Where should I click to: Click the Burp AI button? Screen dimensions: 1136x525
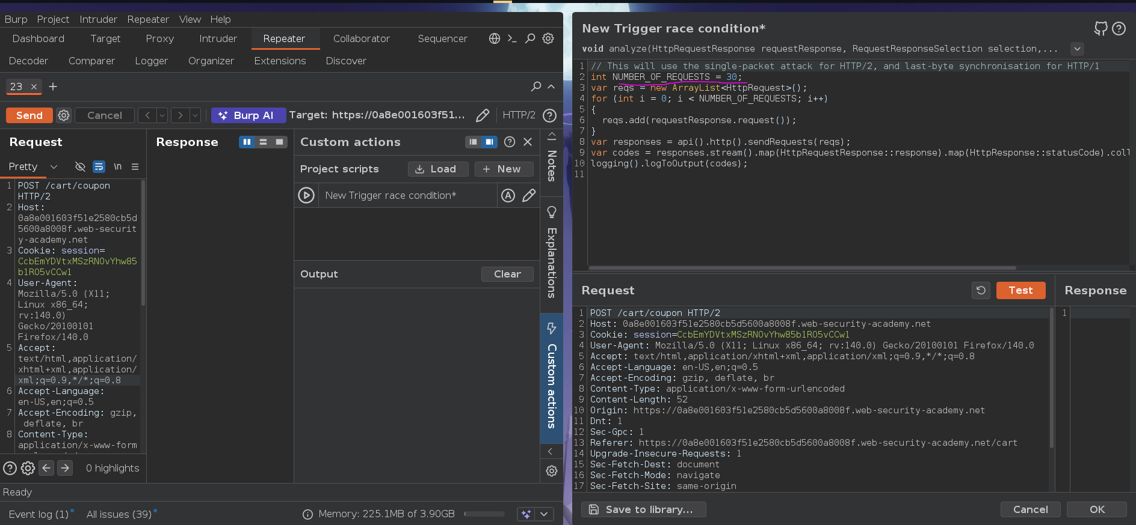tap(248, 115)
